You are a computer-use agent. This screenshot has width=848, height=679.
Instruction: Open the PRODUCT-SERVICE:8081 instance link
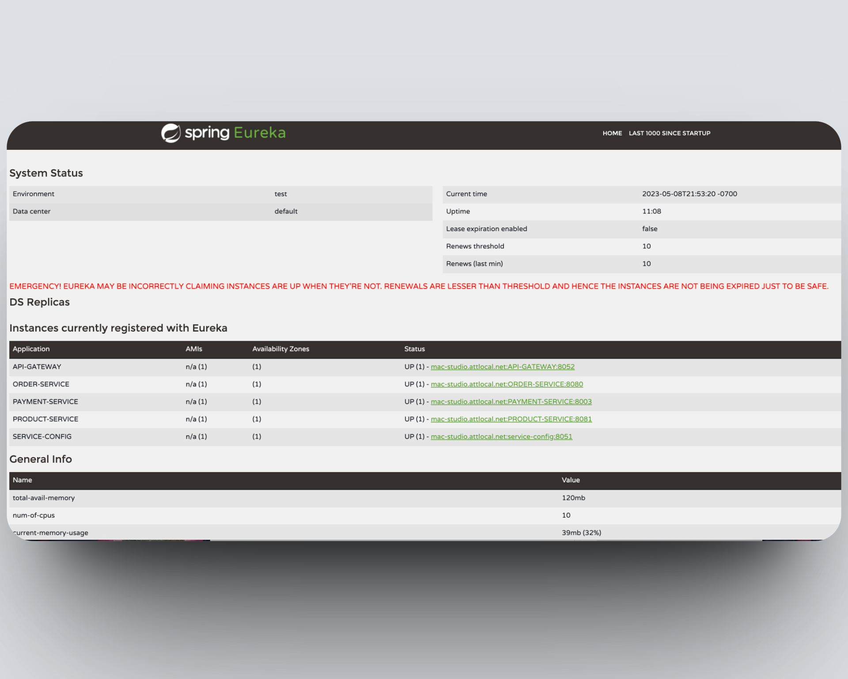(x=511, y=419)
